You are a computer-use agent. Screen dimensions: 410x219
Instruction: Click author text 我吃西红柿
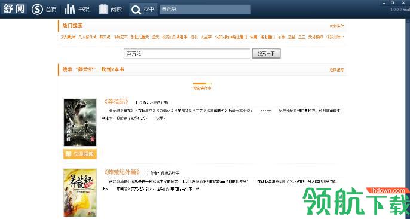coord(159,102)
